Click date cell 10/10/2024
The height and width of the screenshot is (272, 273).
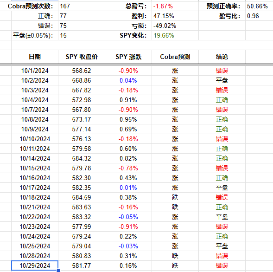pyautogui.click(x=35, y=139)
